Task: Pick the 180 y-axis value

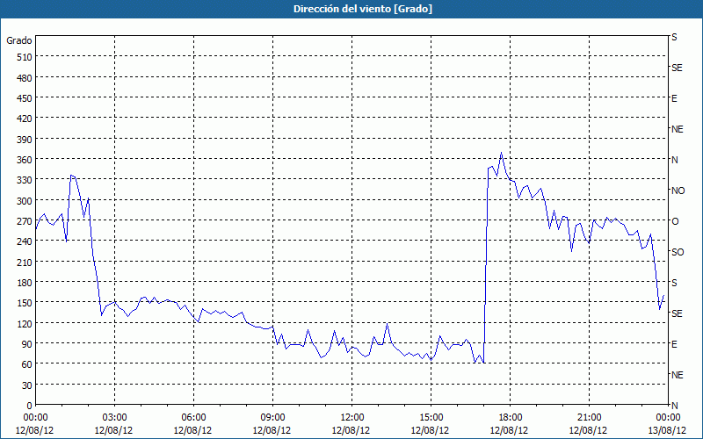Action: [25, 283]
